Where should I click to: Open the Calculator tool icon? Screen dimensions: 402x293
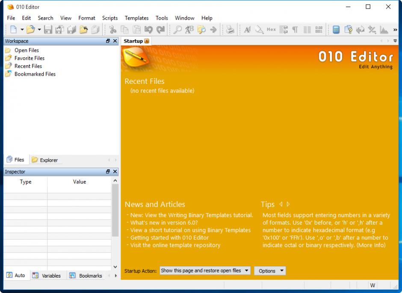(x=336, y=30)
